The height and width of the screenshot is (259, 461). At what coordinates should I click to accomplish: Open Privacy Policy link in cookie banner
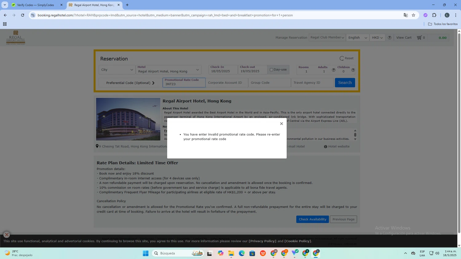pyautogui.click(x=262, y=241)
